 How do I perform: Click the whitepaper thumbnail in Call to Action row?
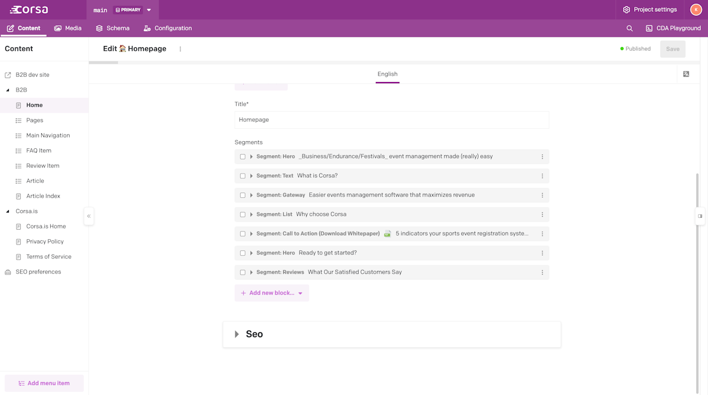click(x=388, y=234)
